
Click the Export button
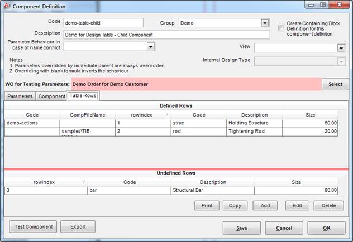point(78,227)
